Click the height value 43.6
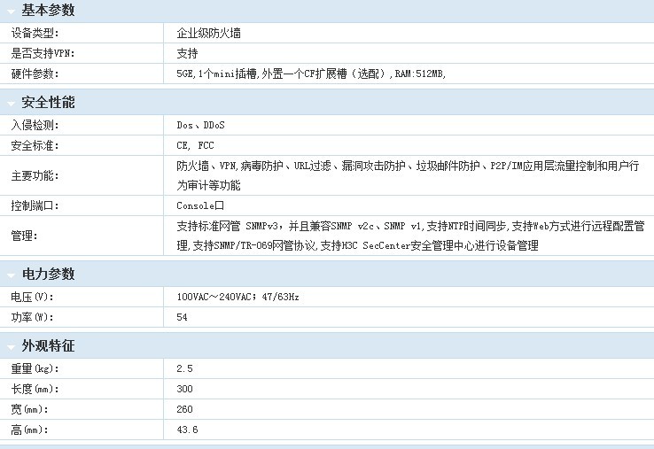This screenshot has height=449, width=654. (x=187, y=430)
